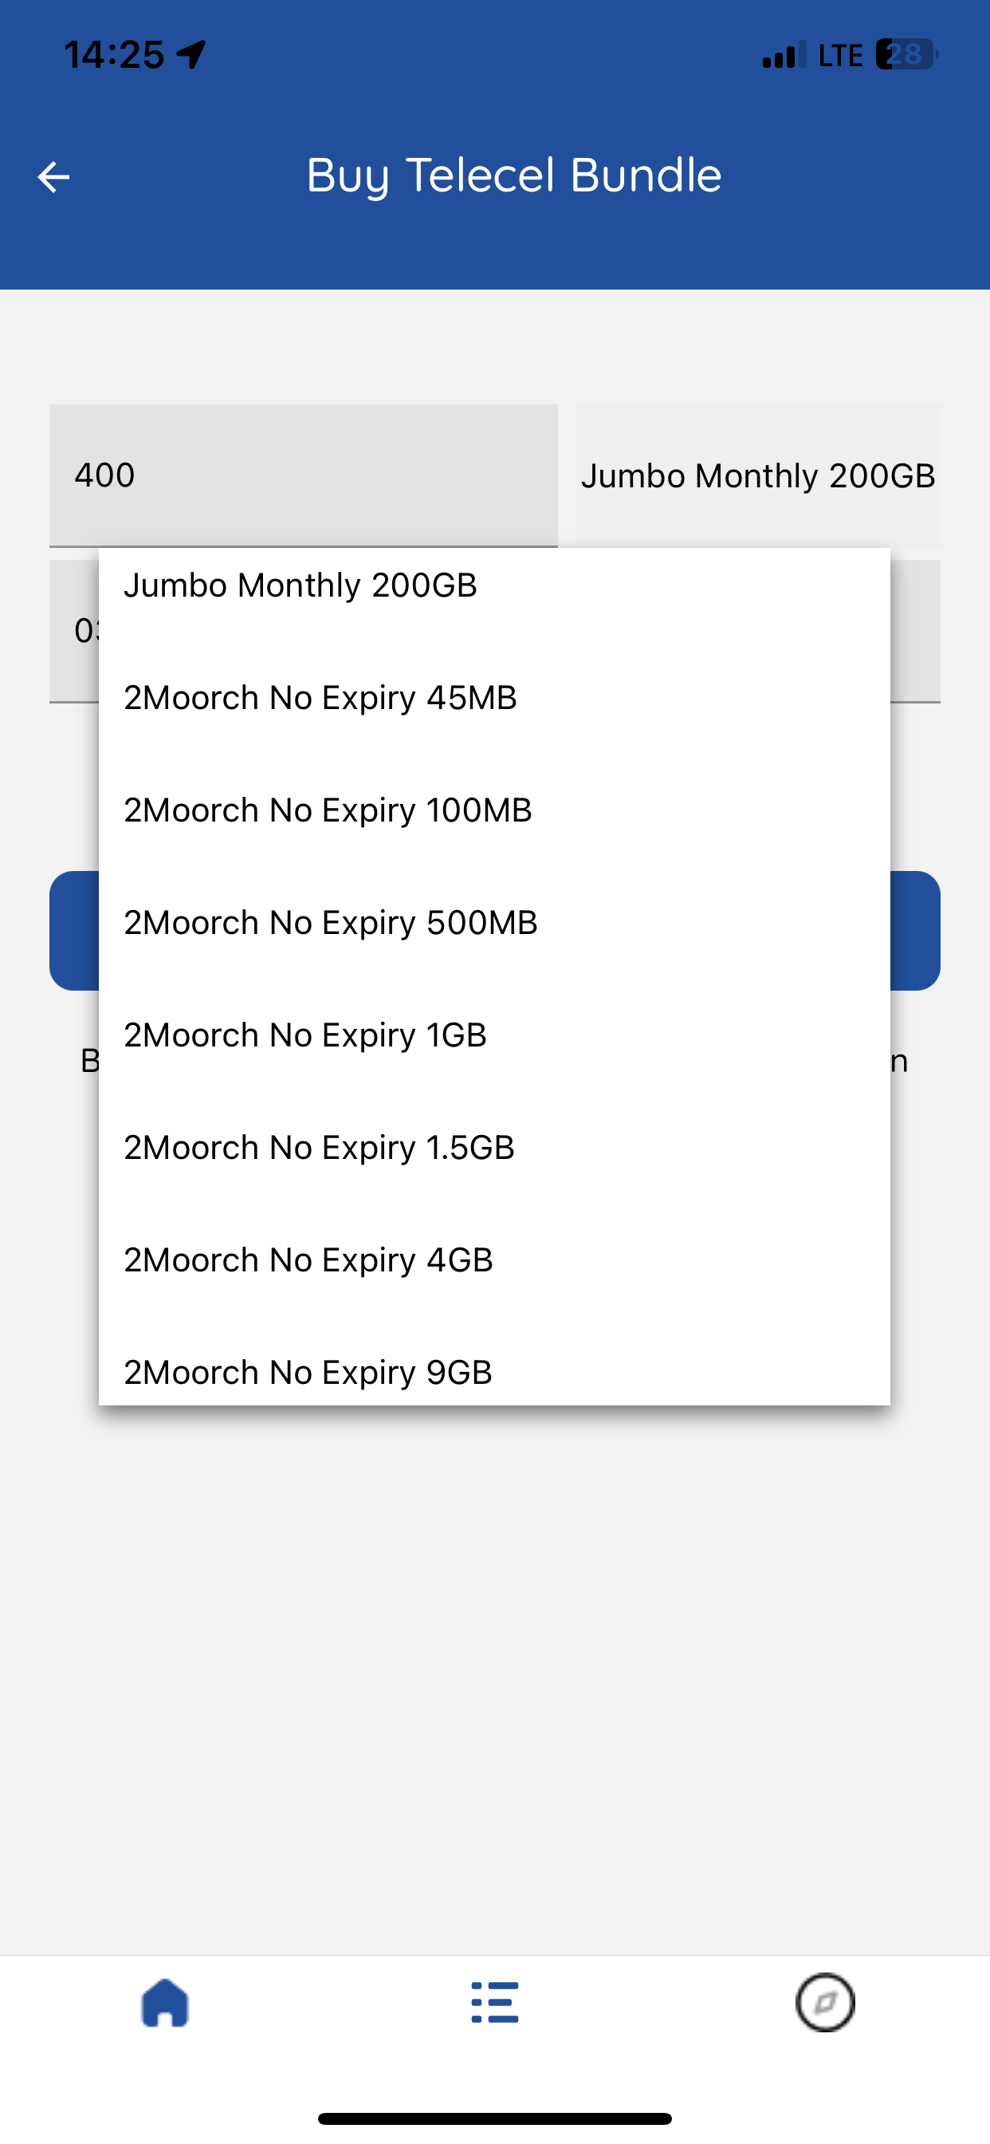Select 2Moorch No Expiry 1GB
Image resolution: width=990 pixels, height=2144 pixels.
click(x=494, y=1035)
